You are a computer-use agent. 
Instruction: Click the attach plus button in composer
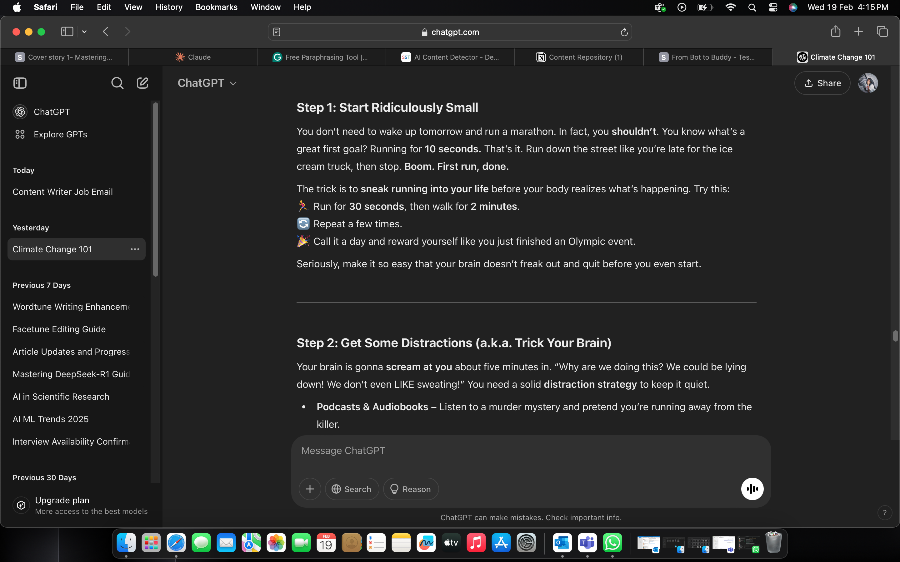[x=310, y=489]
